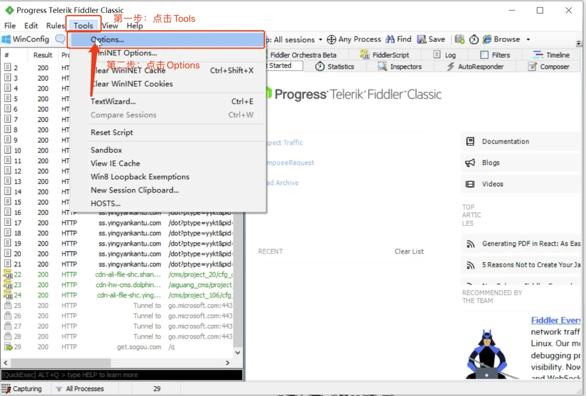Click the Documentation book icon
The image size is (586, 396).
click(470, 141)
